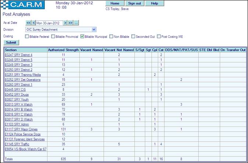Viewport: 248px width, 163px height.
Task: Go to previous day with single-left arrow
Action: pyautogui.click(x=33, y=23)
